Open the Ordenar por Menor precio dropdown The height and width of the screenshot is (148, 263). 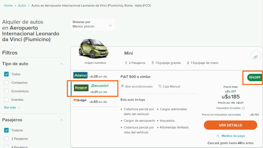click(x=93, y=24)
